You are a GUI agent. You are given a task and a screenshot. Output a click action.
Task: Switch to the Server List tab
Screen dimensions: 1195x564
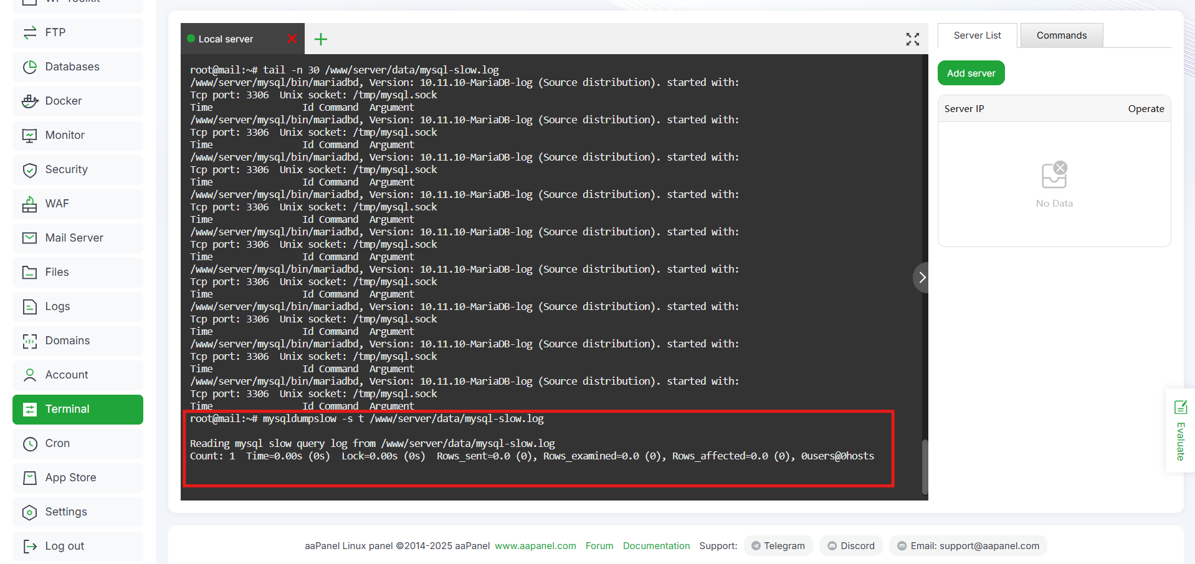977,35
